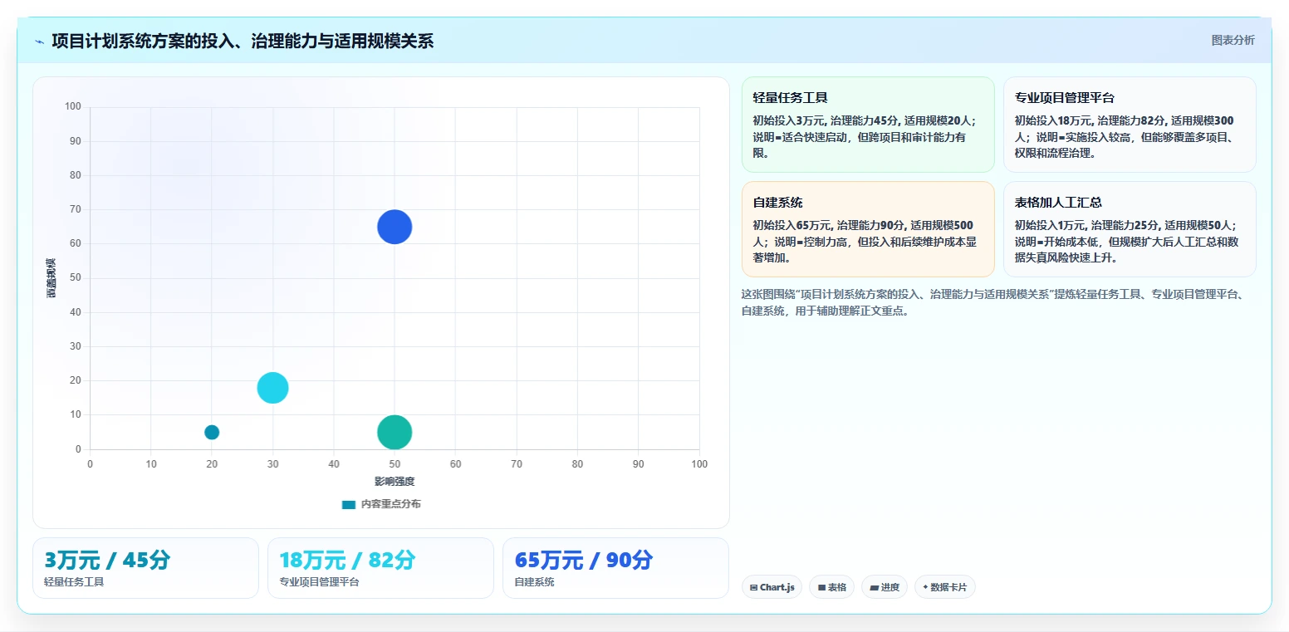Toggle the 内容重点分布 legend swatch
The width and height of the screenshot is (1289, 632).
(x=349, y=504)
